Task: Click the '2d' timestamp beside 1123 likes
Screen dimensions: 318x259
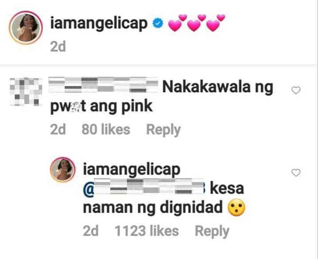Action: [x=91, y=231]
